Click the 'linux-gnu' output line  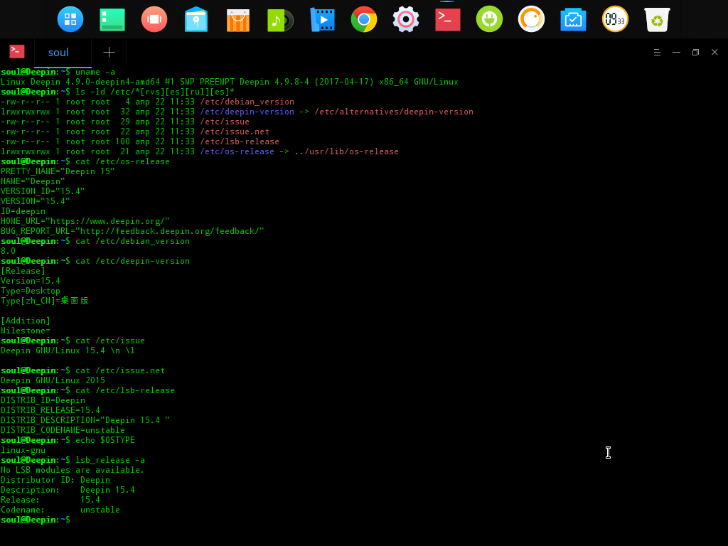(23, 450)
